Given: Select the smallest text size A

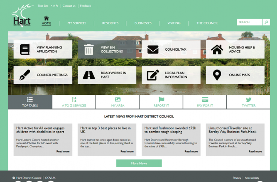Looking at the screenshot, I should 52,6.
